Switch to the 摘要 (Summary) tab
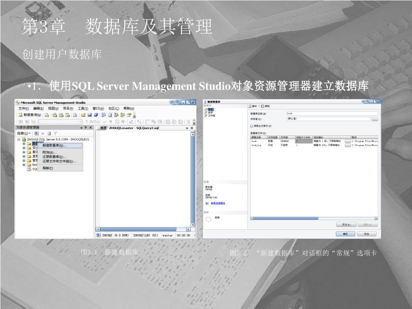 (103, 128)
